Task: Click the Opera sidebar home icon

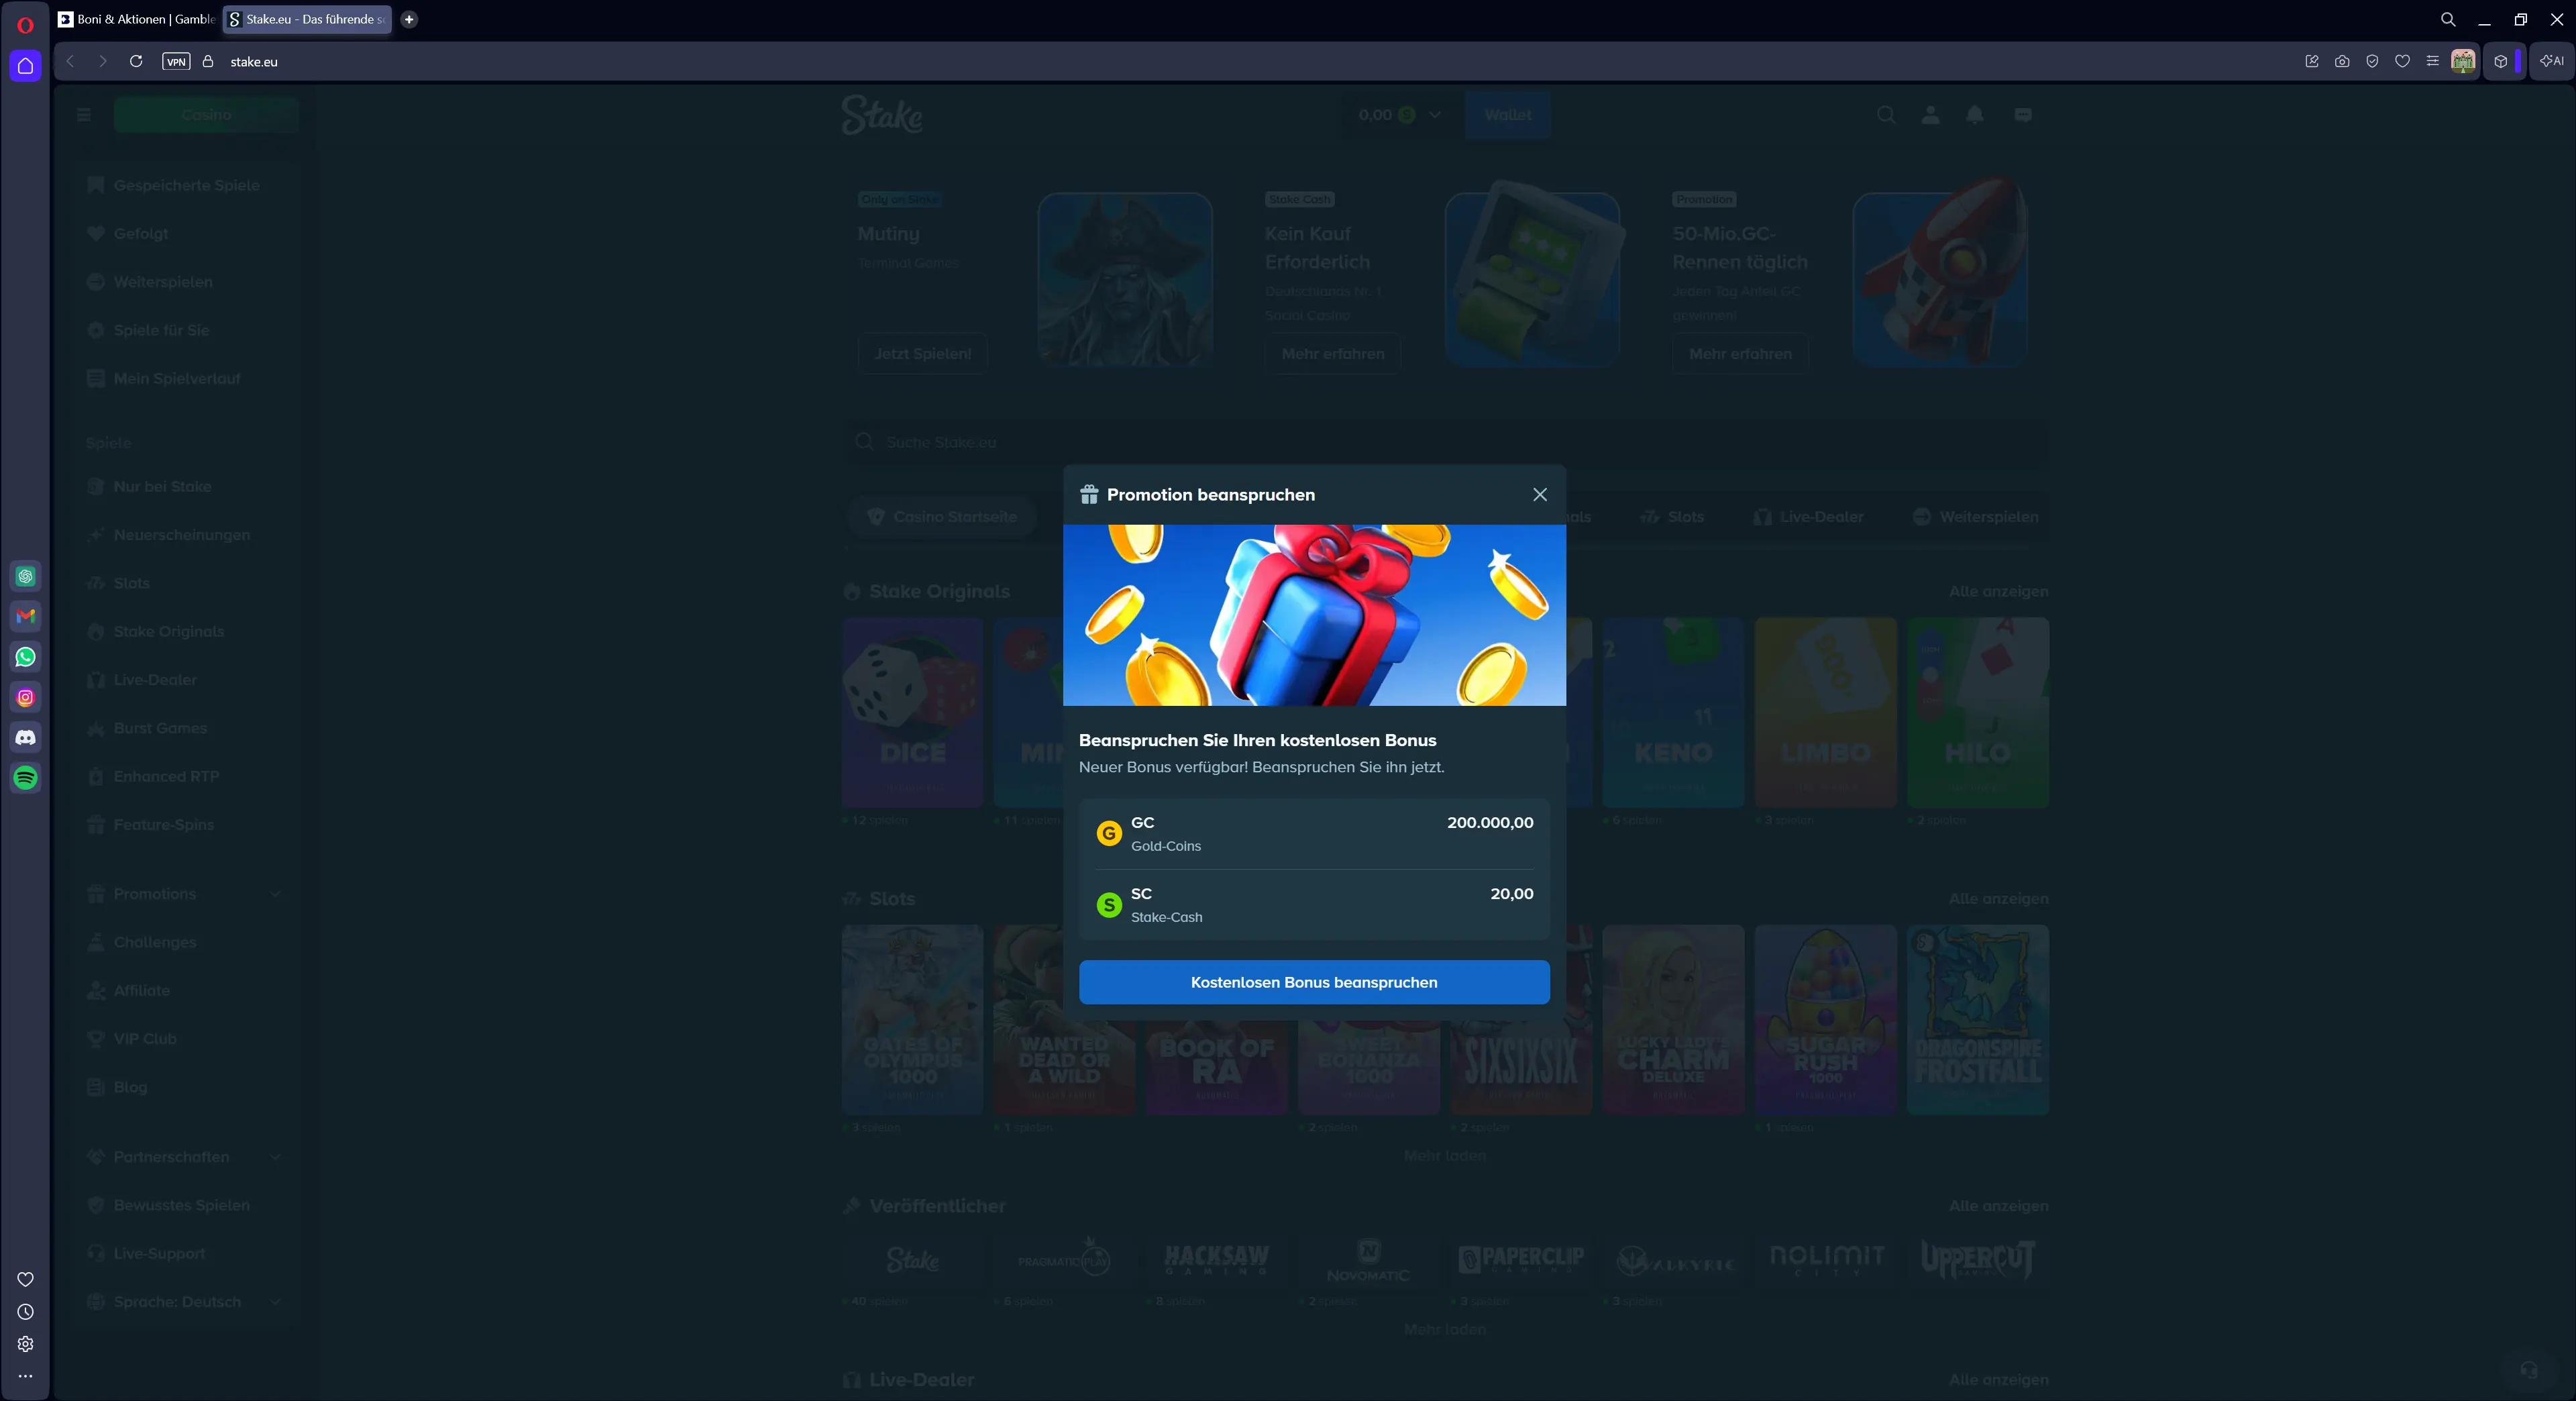Action: pos(26,66)
